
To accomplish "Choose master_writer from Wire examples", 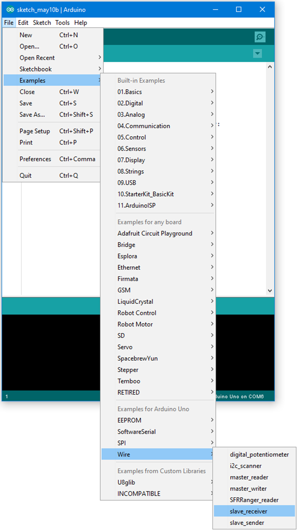I will pyautogui.click(x=248, y=489).
